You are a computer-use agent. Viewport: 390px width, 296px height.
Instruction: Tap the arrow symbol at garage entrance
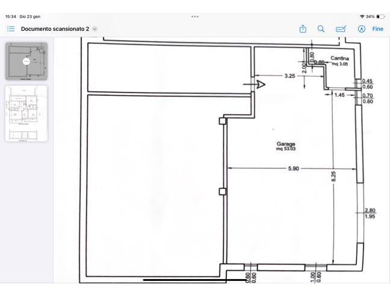pyautogui.click(x=259, y=85)
